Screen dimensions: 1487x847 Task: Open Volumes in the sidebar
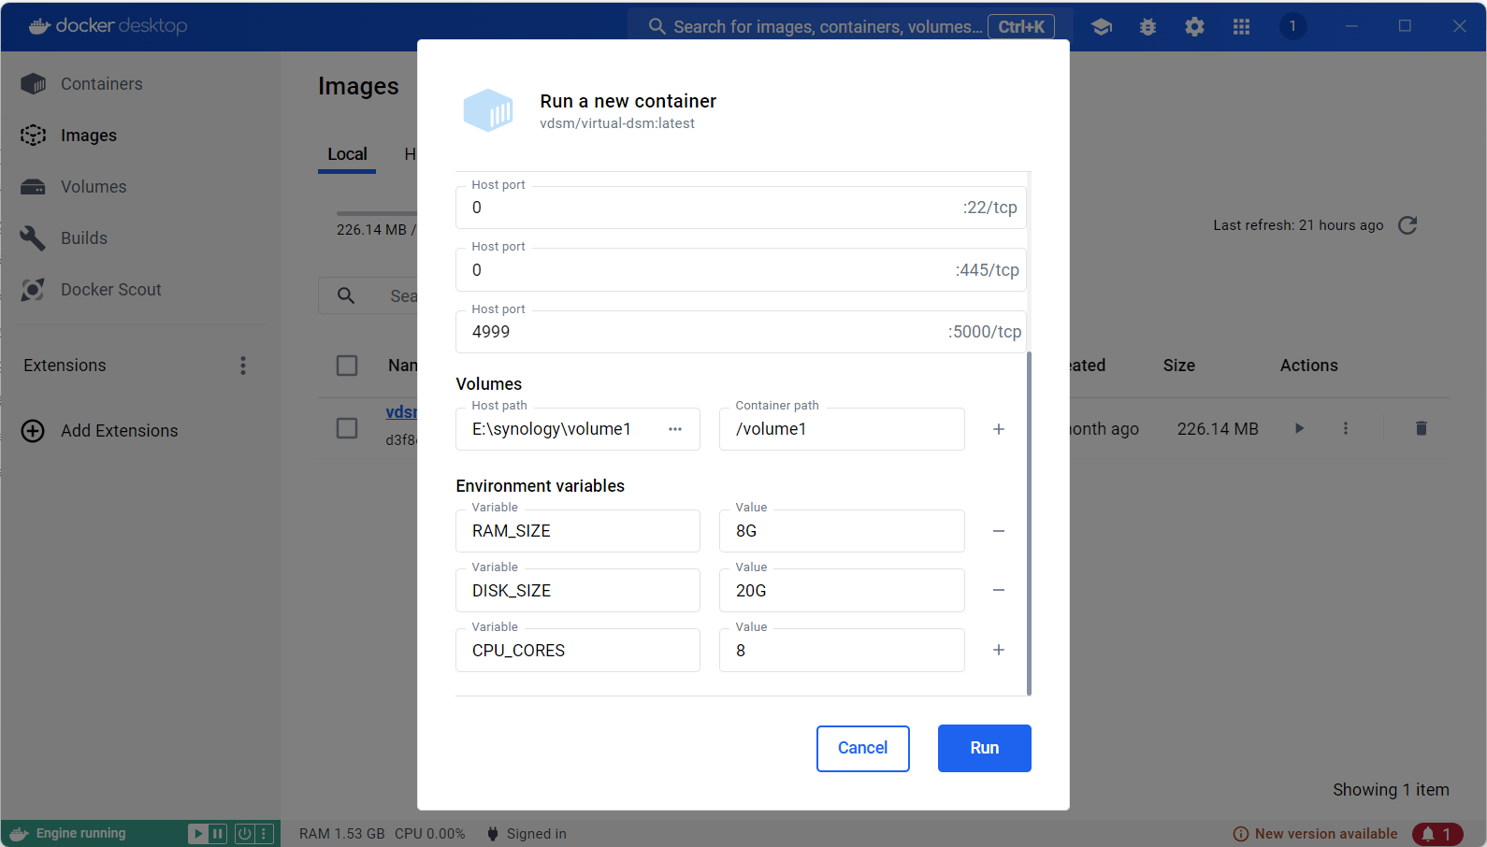pyautogui.click(x=94, y=187)
